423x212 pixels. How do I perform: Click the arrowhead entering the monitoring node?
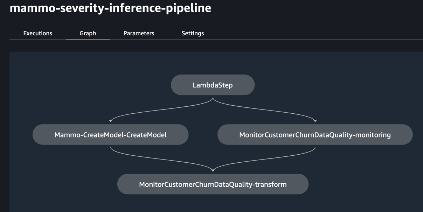tap(315, 121)
